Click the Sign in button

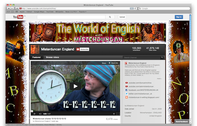pos(179,17)
